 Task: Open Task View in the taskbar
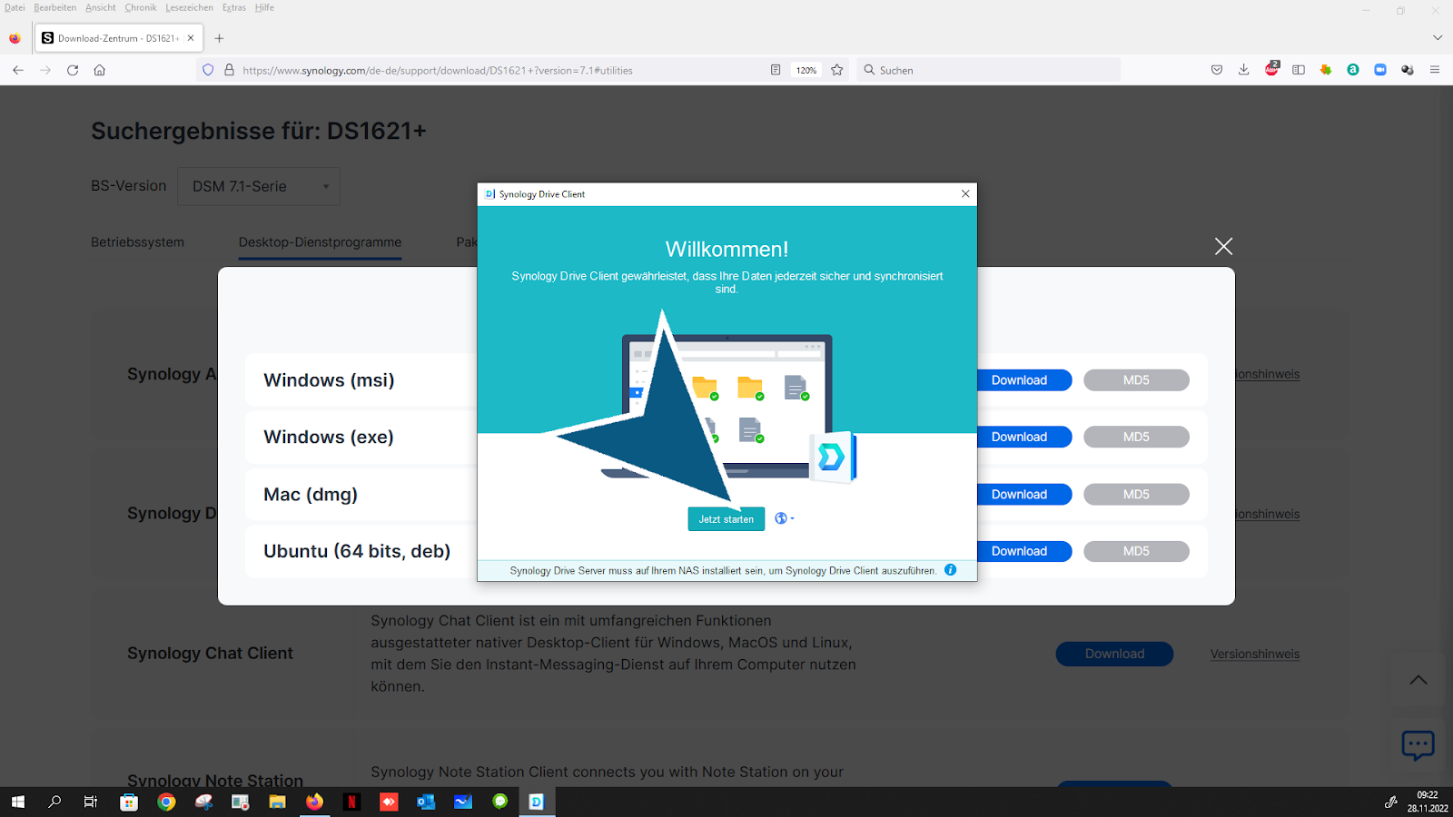coord(91,802)
